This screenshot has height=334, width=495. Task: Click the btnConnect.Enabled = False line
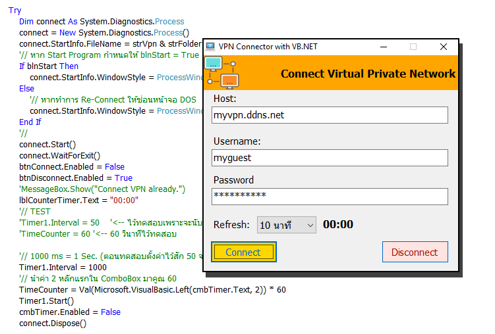coord(72,167)
